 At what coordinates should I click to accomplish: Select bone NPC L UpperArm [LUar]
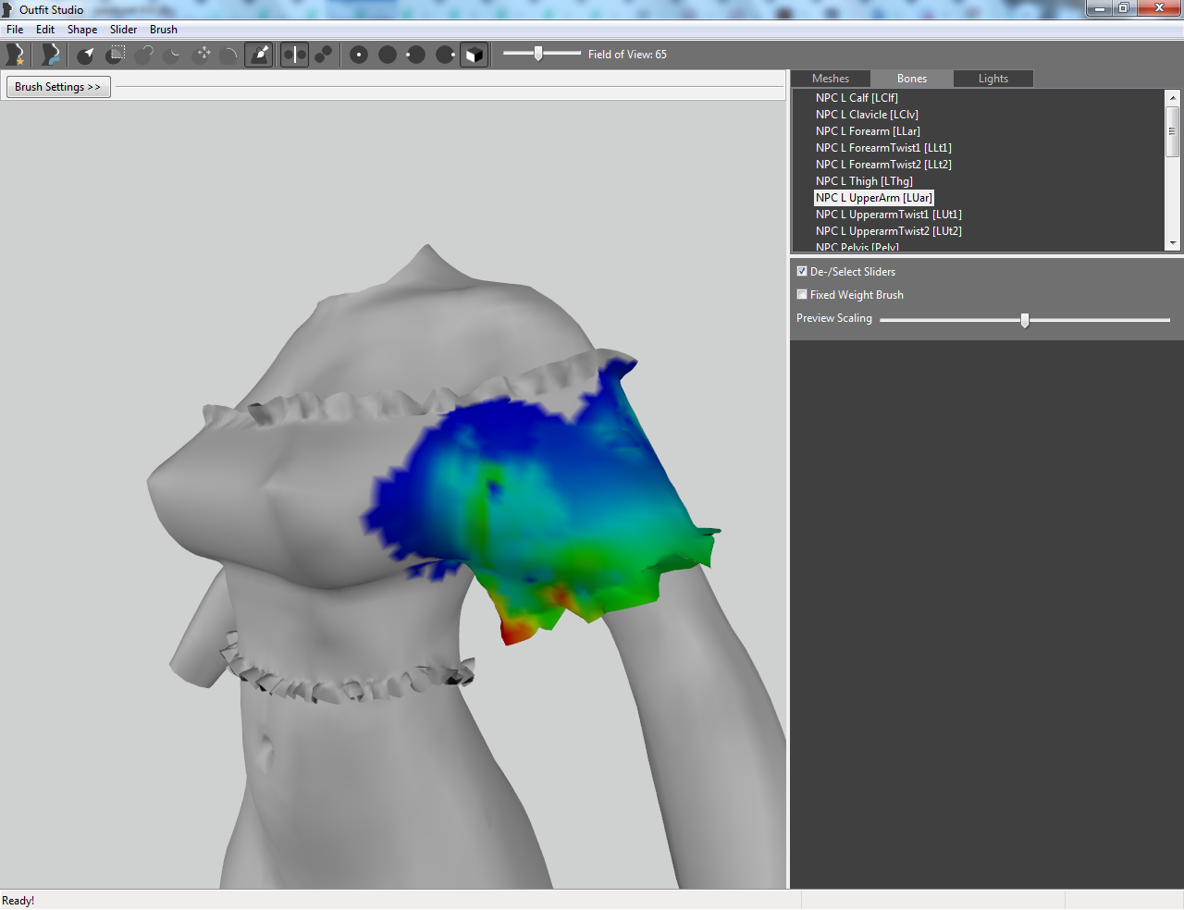tap(874, 198)
